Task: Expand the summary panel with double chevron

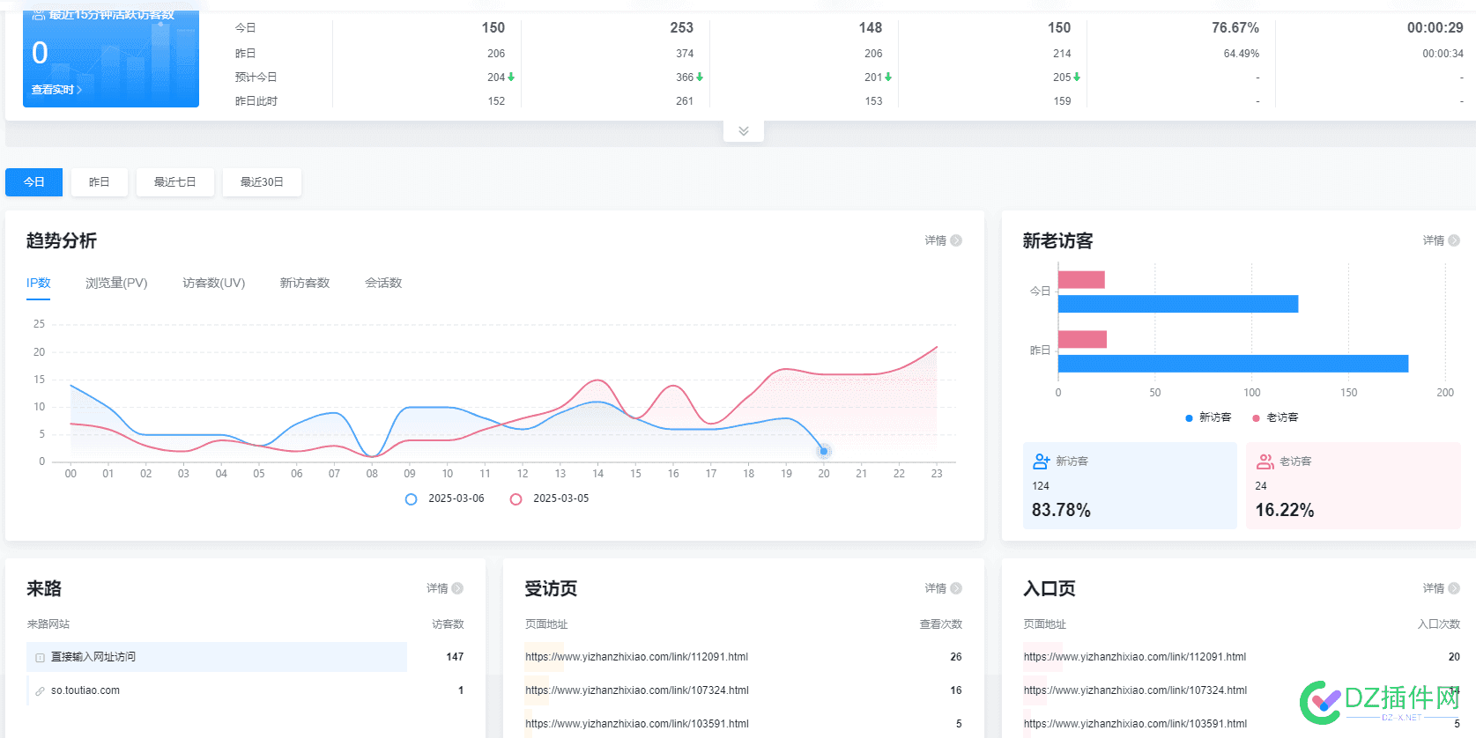Action: (x=744, y=130)
